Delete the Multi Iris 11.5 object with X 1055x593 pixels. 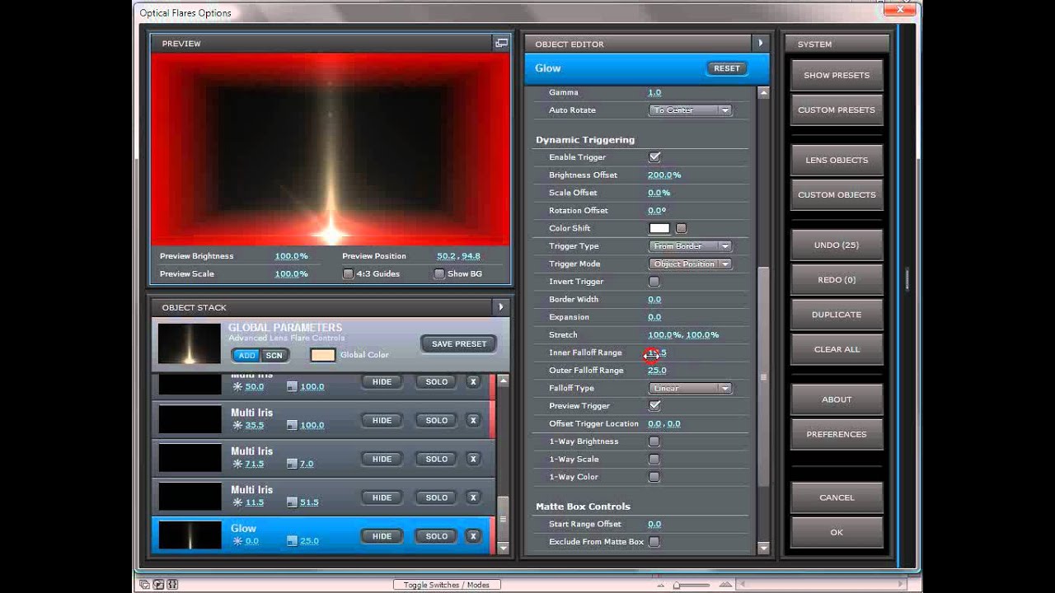pyautogui.click(x=473, y=497)
